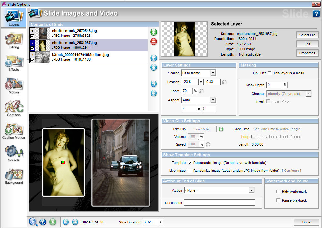Enable Randomize Image live image checkbox

pyautogui.click(x=190, y=171)
